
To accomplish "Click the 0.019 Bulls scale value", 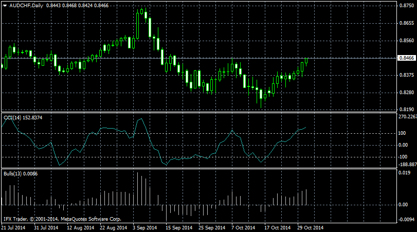I will pos(405,173).
